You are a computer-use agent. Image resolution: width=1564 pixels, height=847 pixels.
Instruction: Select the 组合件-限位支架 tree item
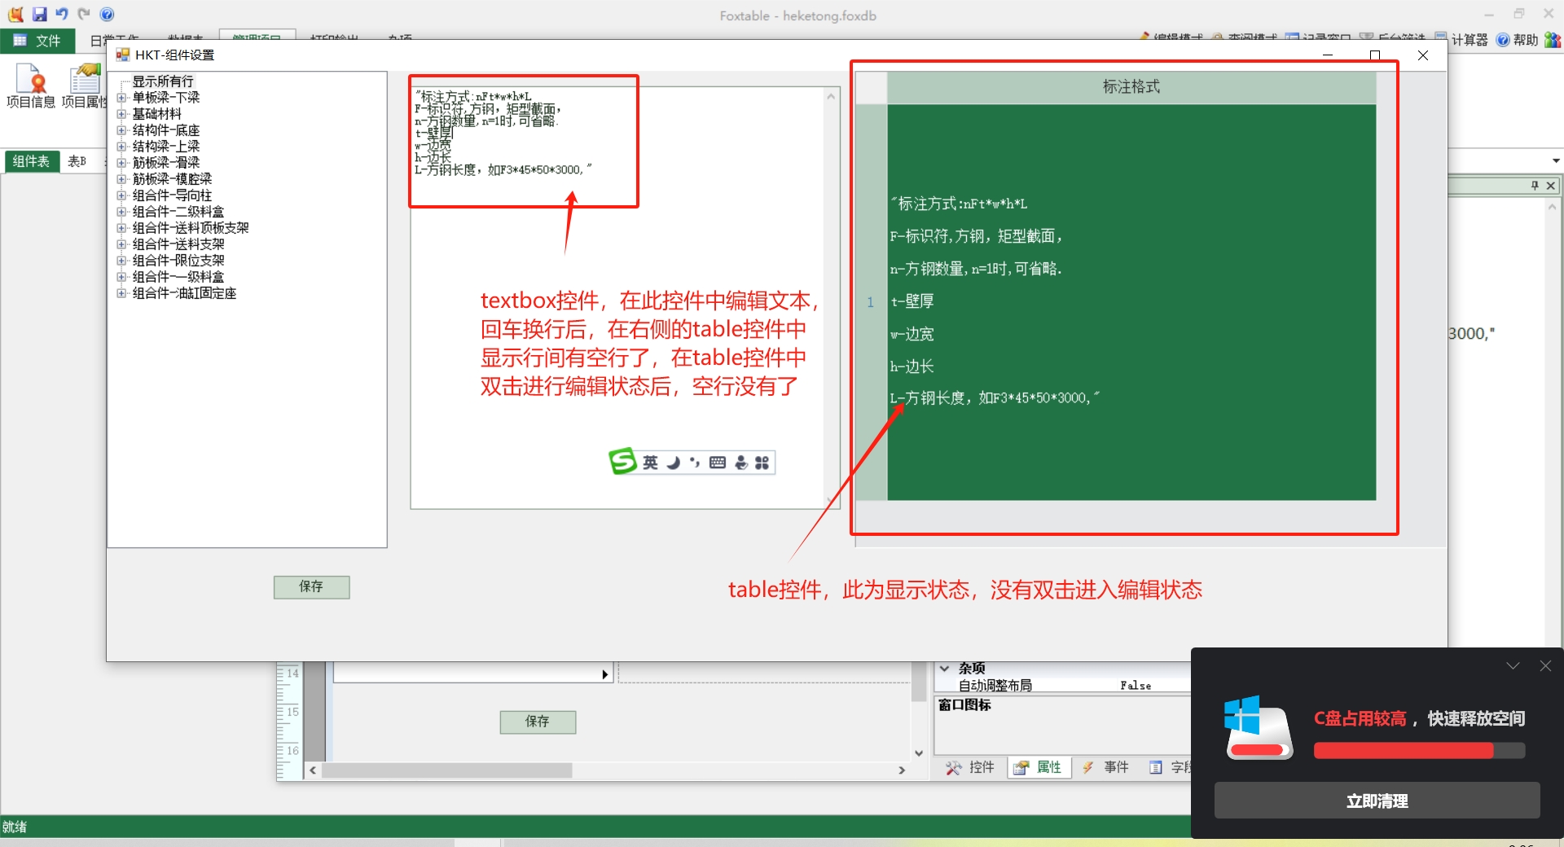(178, 261)
